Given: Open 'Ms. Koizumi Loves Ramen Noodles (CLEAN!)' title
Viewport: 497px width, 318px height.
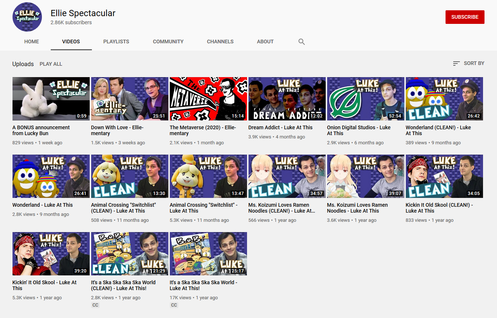Looking at the screenshot, I should (x=282, y=208).
